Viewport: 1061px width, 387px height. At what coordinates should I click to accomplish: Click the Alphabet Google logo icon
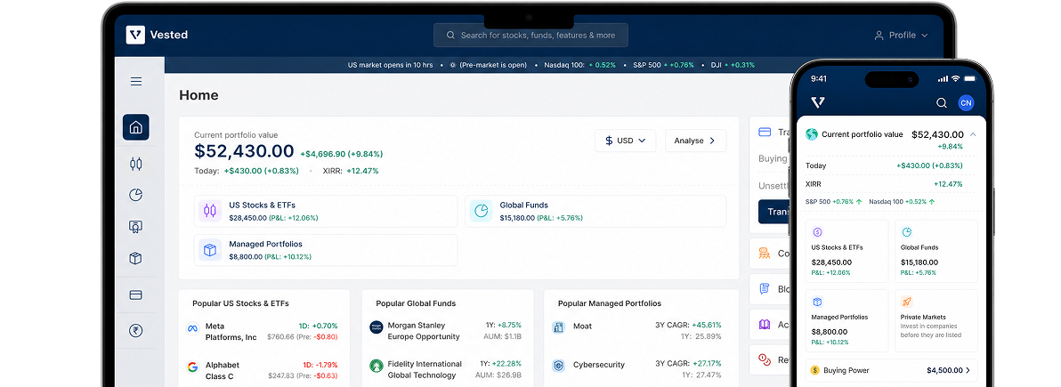coord(192,367)
